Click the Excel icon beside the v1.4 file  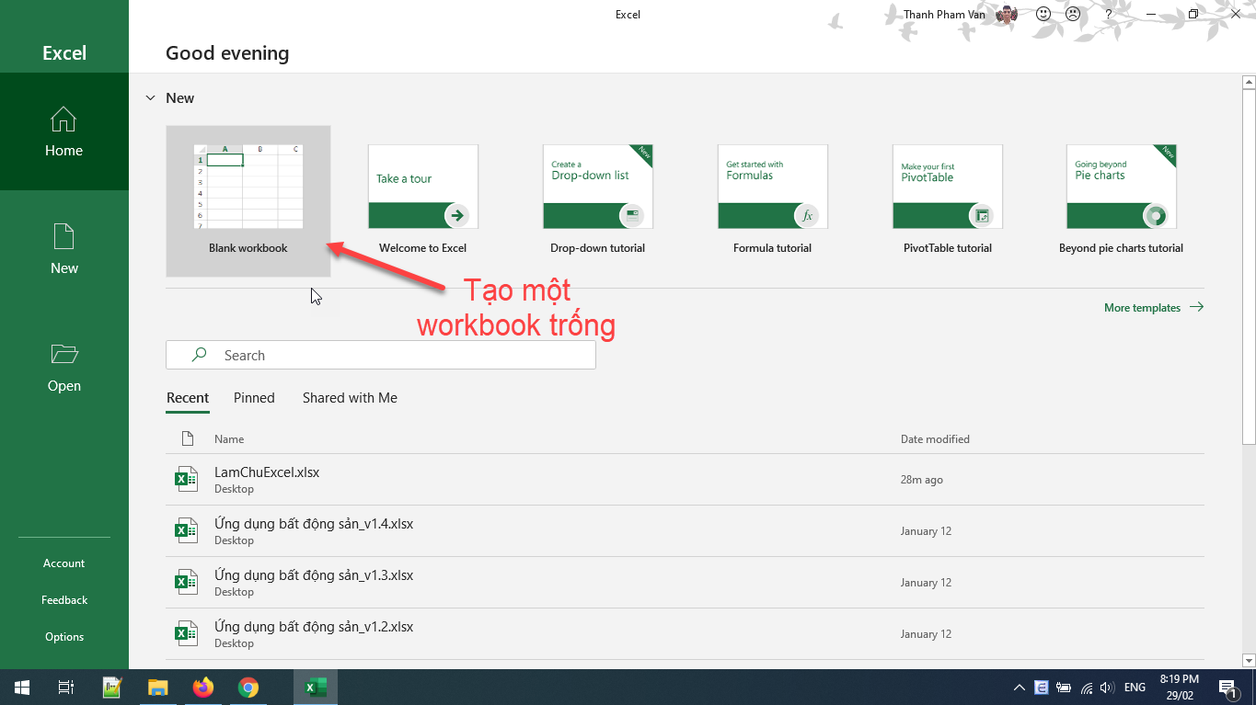point(187,530)
